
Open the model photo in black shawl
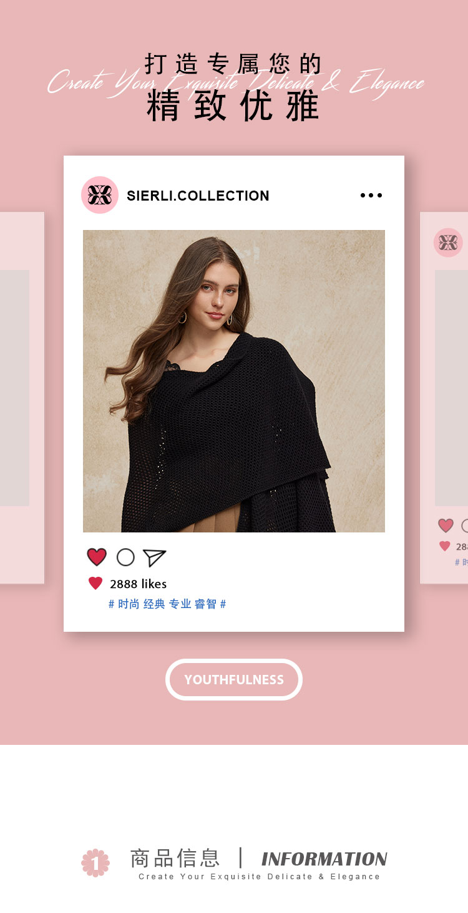(x=234, y=381)
